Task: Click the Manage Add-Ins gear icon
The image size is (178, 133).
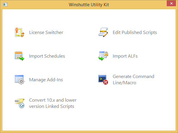Action: point(19,80)
